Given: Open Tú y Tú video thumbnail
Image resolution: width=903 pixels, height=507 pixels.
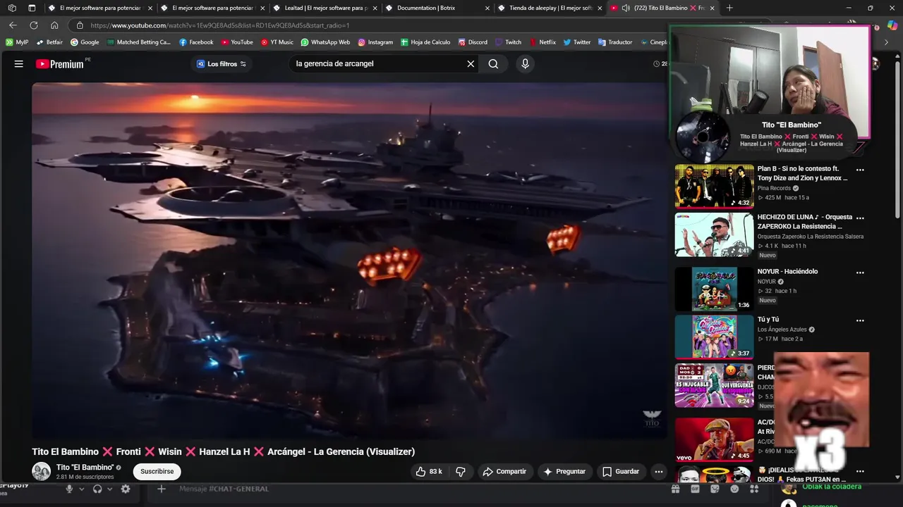Looking at the screenshot, I should point(714,337).
